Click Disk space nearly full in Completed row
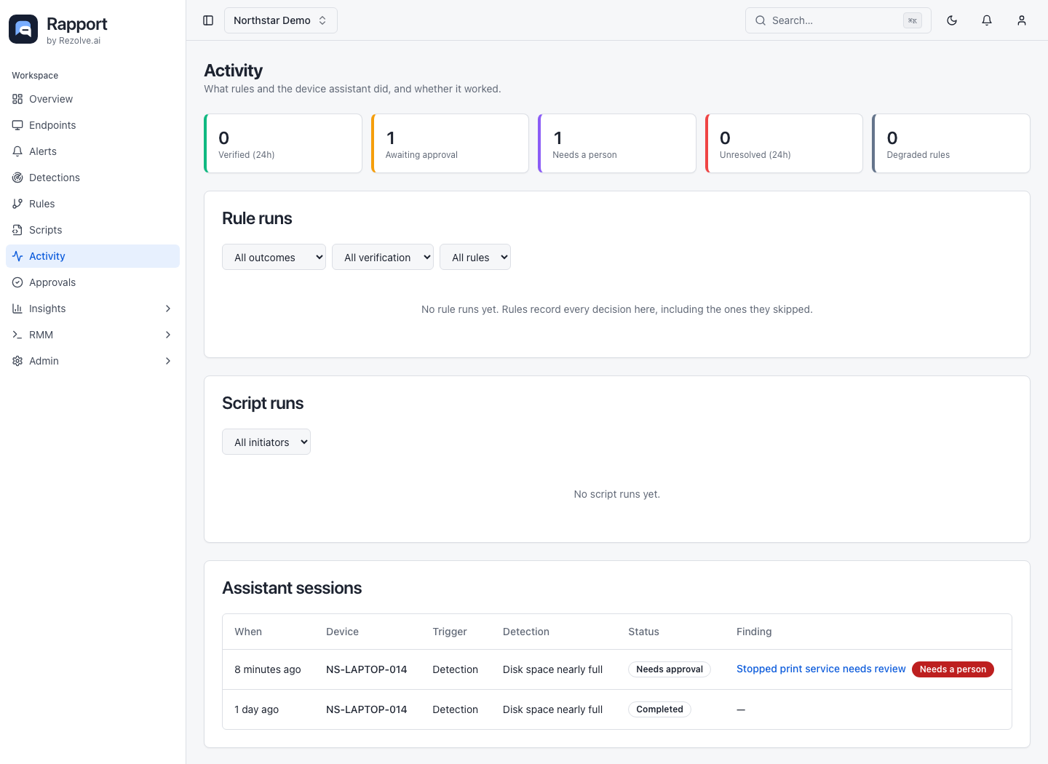 pos(552,709)
